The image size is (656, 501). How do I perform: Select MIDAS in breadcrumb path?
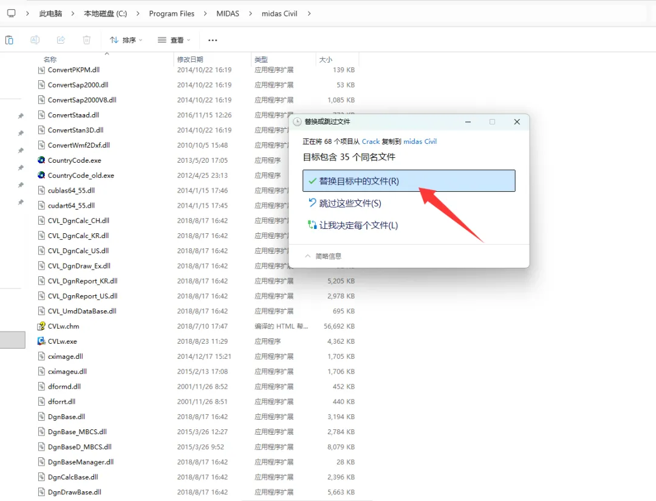point(228,13)
